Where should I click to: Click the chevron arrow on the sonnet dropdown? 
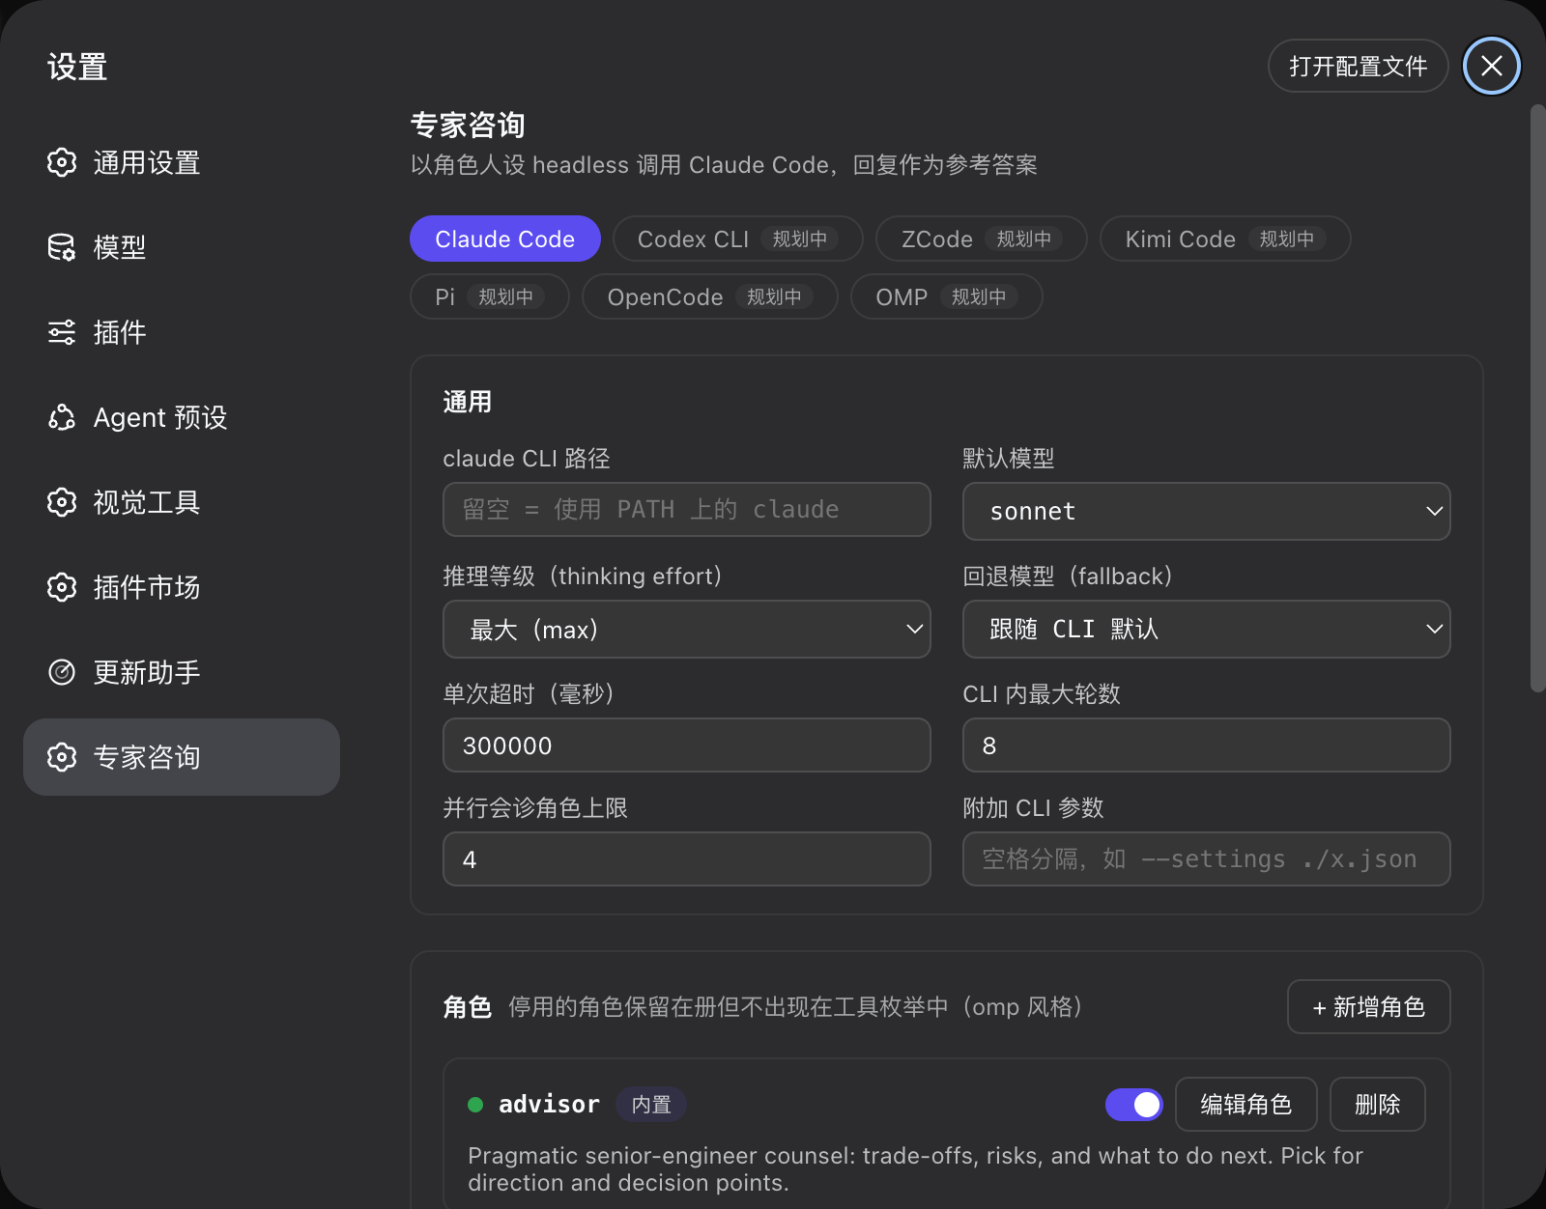pyautogui.click(x=1435, y=511)
